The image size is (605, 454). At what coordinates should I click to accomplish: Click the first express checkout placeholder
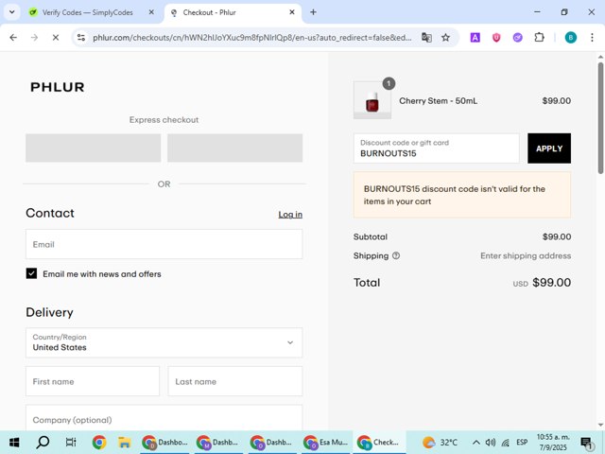93,148
